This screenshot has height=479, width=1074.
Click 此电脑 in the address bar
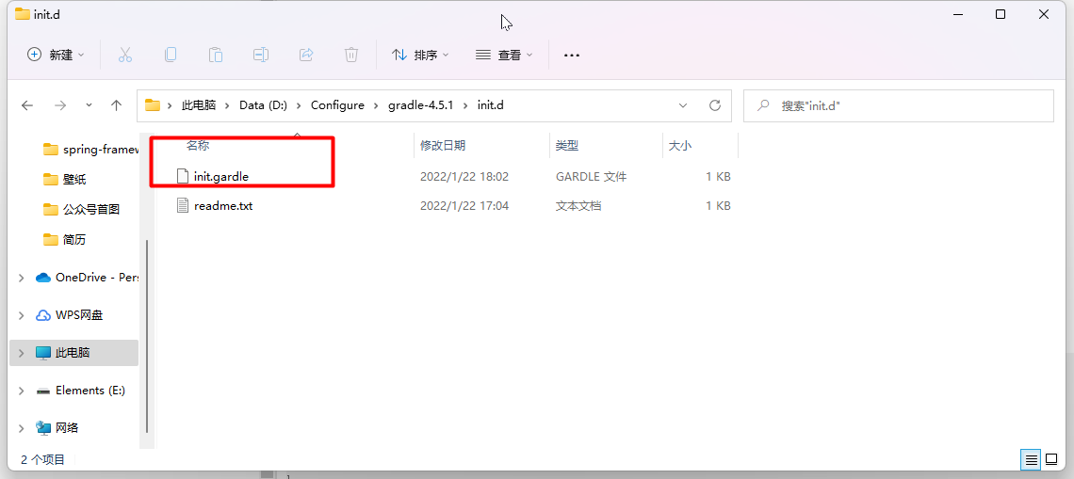coord(199,105)
